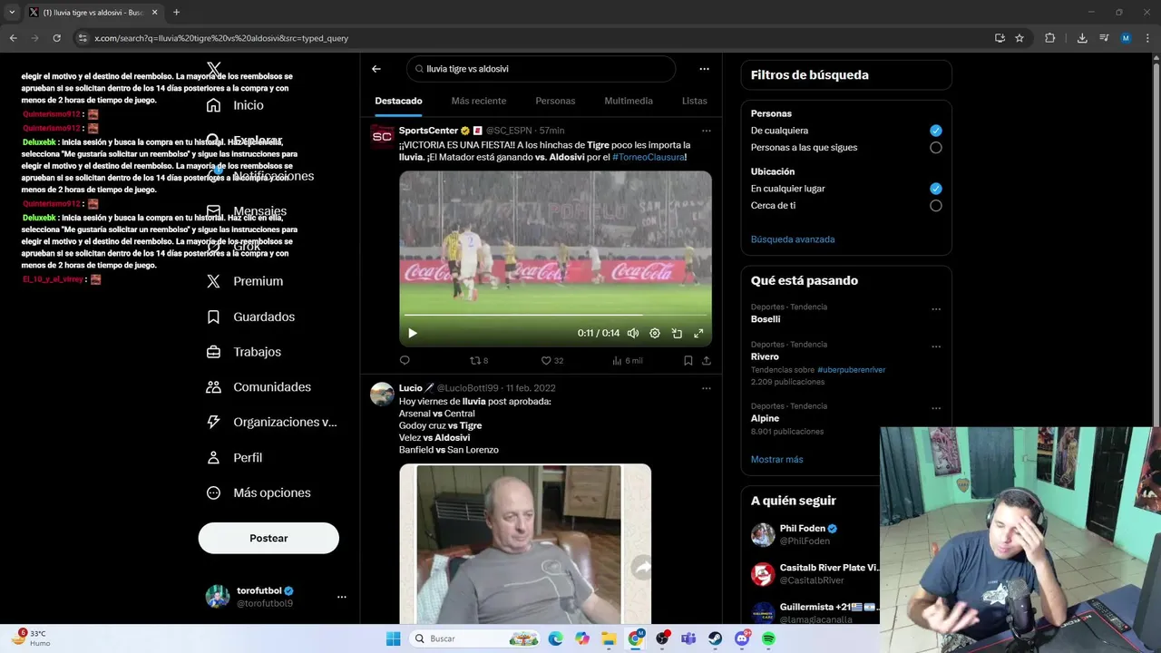The width and height of the screenshot is (1161, 653).
Task: Open Chrome media controls icon
Action: click(1104, 38)
